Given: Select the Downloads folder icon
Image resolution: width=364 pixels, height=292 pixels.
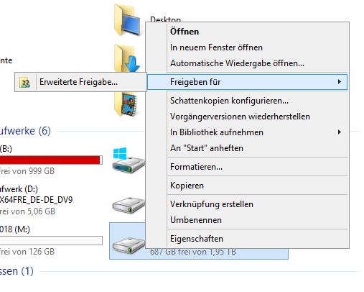Looking at the screenshot, I should click(x=127, y=58).
